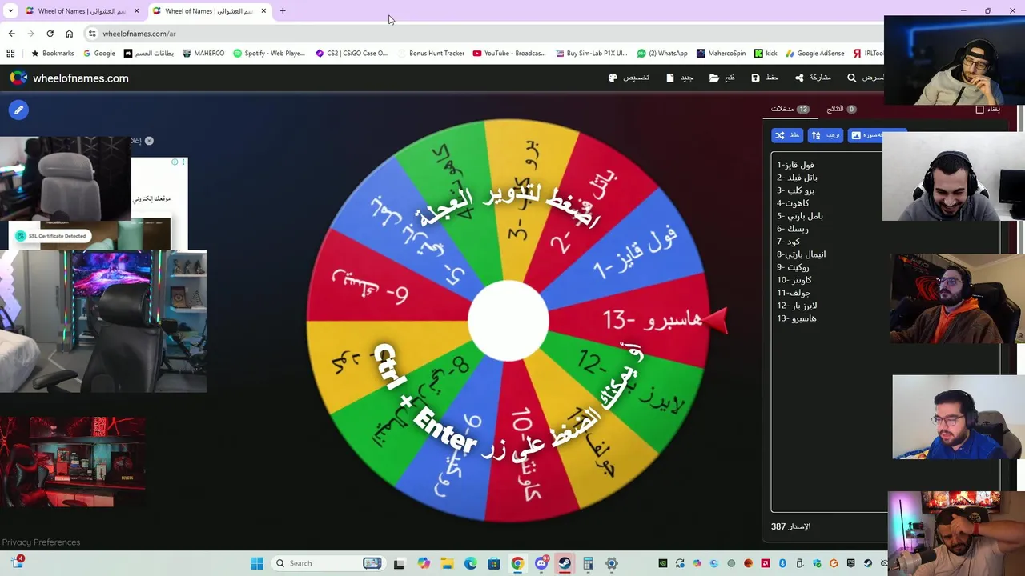The height and width of the screenshot is (576, 1025).
Task: Click the Privacy Preferences link
Action: pyautogui.click(x=41, y=542)
